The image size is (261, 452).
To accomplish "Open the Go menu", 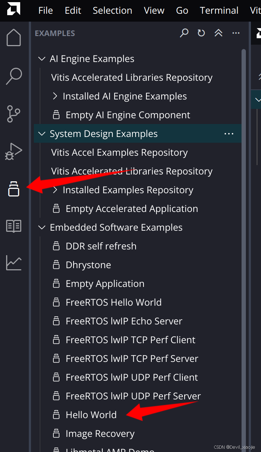I will coord(182,10).
